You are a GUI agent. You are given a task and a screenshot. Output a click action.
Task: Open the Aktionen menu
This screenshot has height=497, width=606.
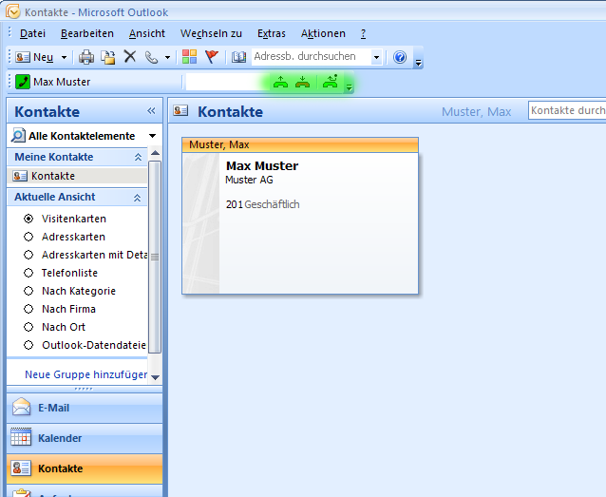point(323,33)
